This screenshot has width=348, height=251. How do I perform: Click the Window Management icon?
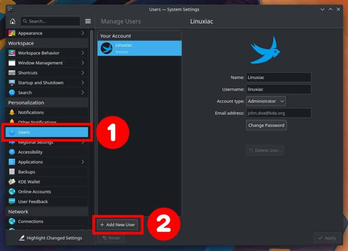click(12, 63)
